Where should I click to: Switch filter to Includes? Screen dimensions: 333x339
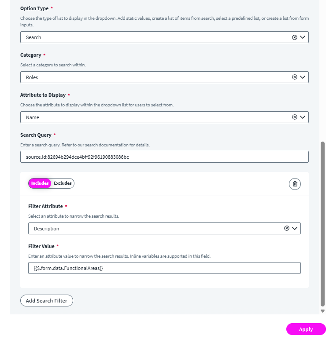(40, 183)
